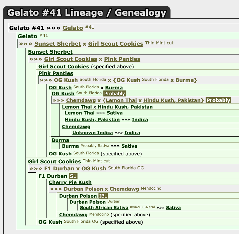Screen dimensions: 239x234
Task: Click OG Kush South Florida OG (specified above)
Action: tap(50, 222)
